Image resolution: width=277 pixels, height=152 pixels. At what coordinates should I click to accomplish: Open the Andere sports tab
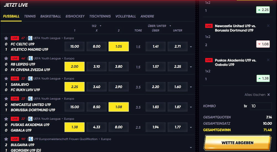(147, 16)
